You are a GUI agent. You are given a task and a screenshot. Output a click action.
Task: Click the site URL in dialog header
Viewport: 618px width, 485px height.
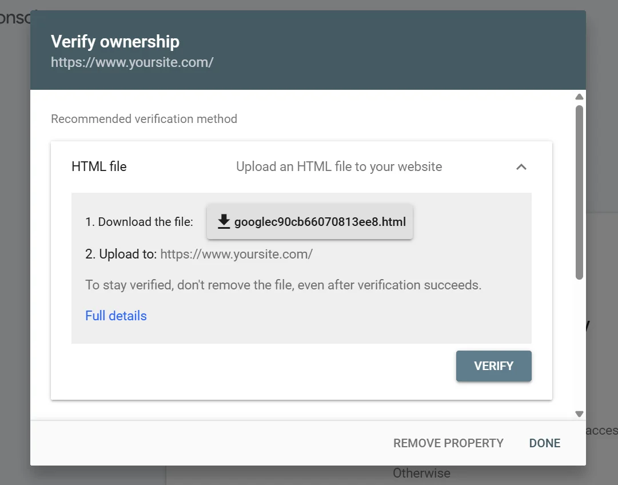tap(132, 62)
